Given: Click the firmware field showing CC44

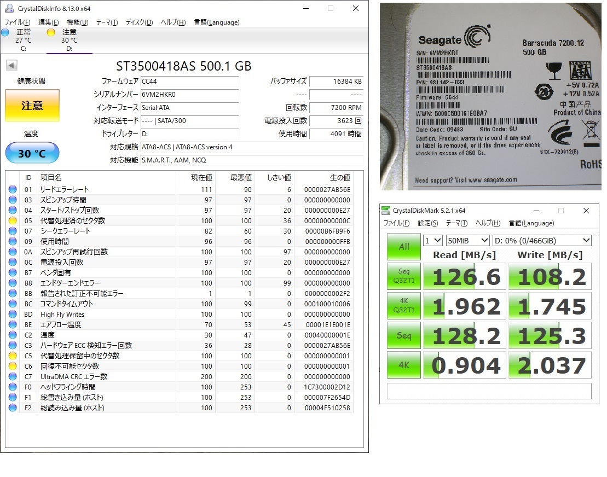Looking at the screenshot, I should [190, 82].
